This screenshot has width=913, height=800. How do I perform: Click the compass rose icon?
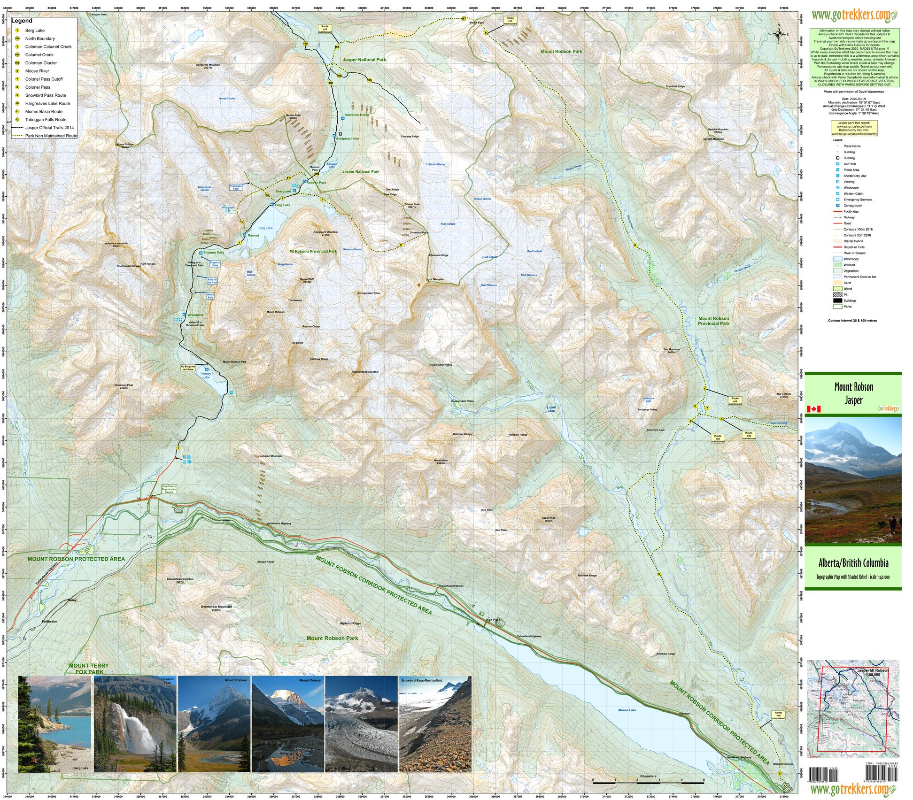click(779, 34)
